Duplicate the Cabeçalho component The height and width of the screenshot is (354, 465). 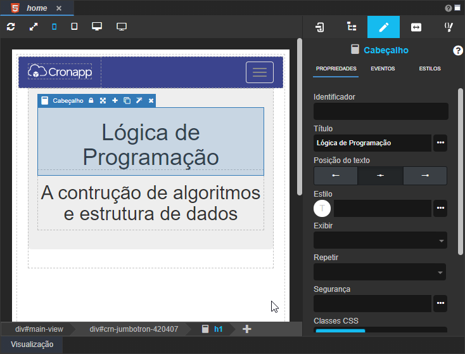[127, 101]
